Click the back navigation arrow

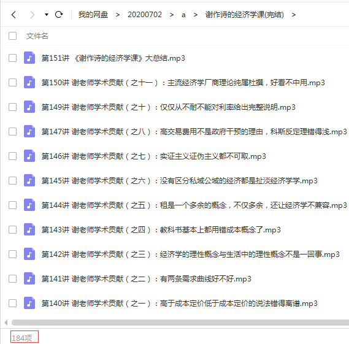click(13, 15)
